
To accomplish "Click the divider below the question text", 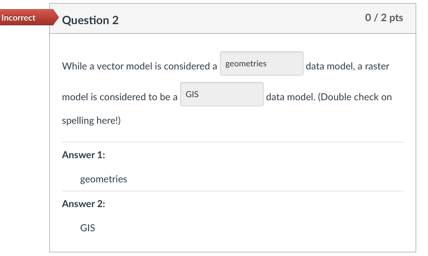I will tap(233, 141).
